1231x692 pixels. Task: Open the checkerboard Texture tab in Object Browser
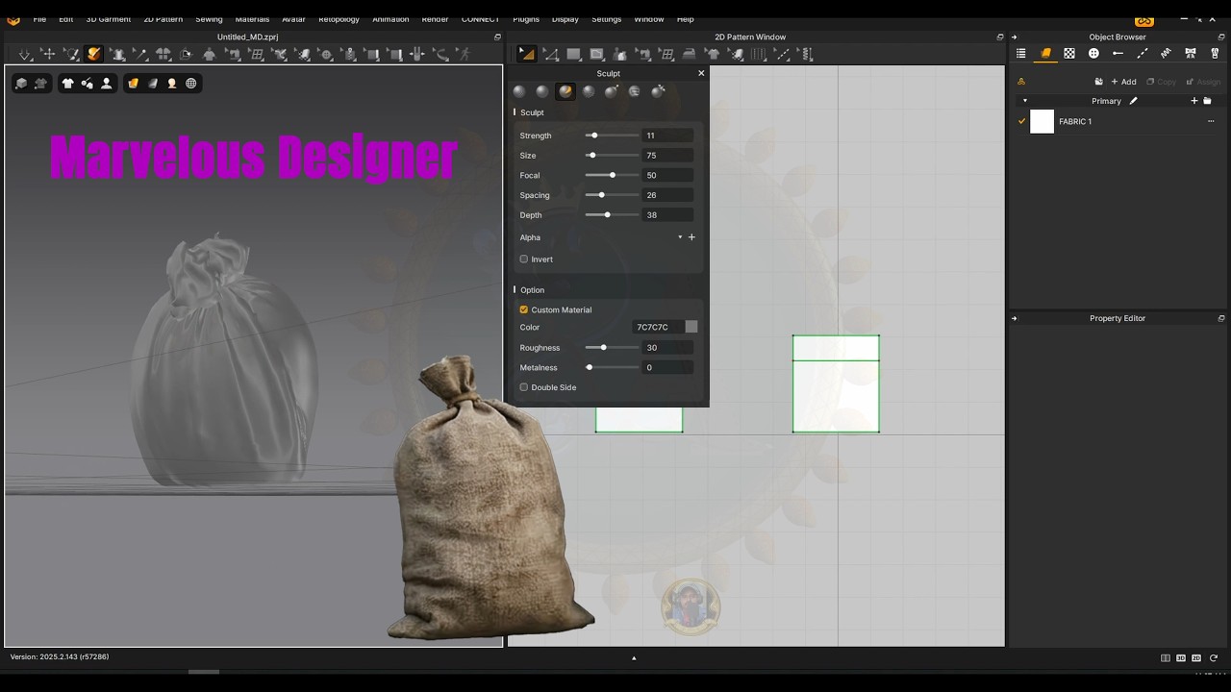click(x=1069, y=54)
